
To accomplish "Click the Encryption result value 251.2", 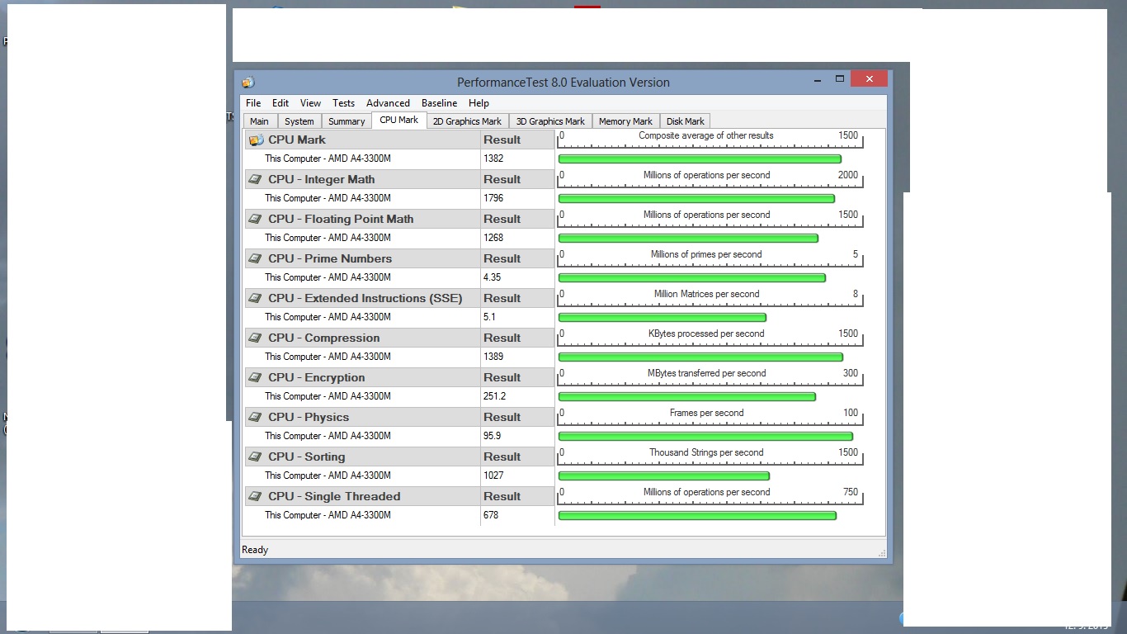I will tap(494, 396).
